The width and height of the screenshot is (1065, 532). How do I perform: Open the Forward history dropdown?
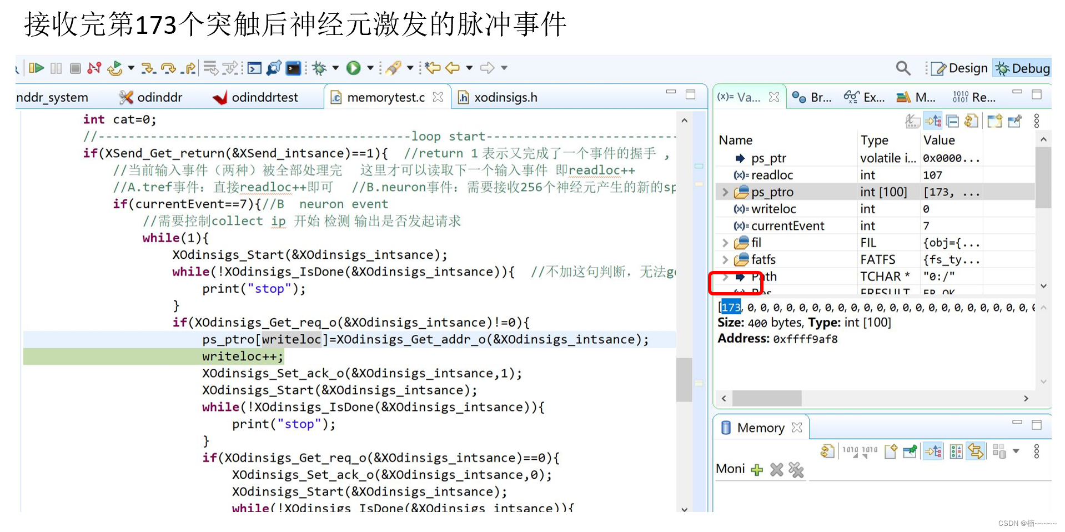point(504,68)
